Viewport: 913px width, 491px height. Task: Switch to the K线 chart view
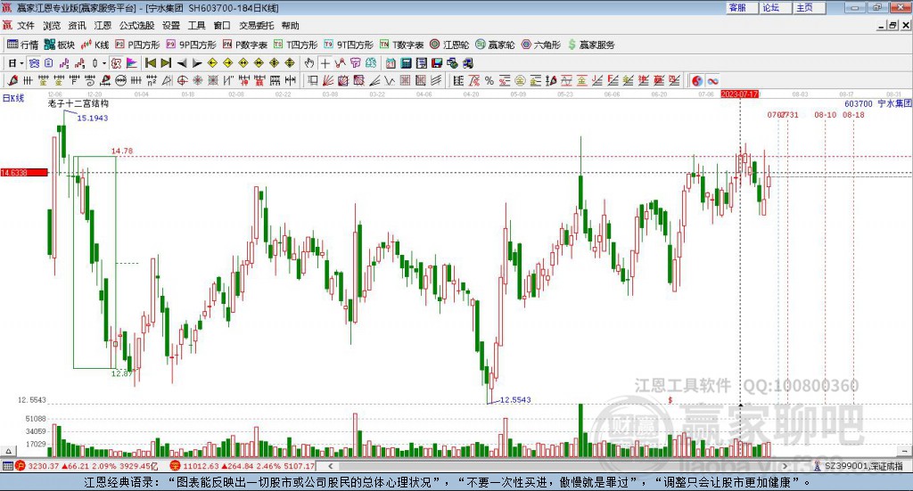tap(95, 45)
